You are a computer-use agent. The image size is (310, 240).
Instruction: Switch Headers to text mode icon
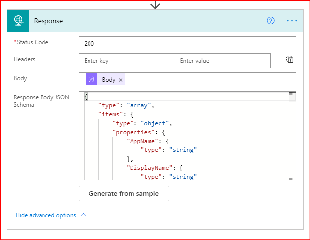click(290, 60)
